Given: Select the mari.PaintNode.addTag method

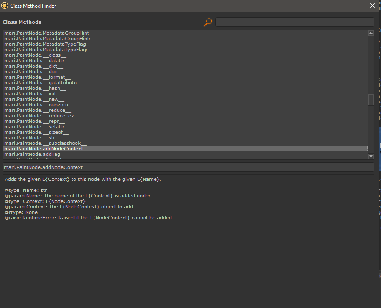Looking at the screenshot, I should (x=32, y=154).
